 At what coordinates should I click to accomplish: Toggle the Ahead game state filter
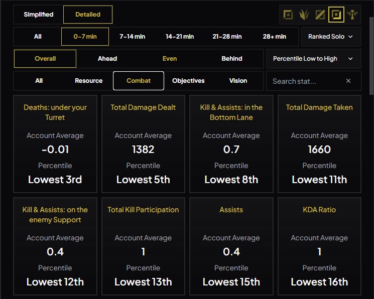click(107, 59)
